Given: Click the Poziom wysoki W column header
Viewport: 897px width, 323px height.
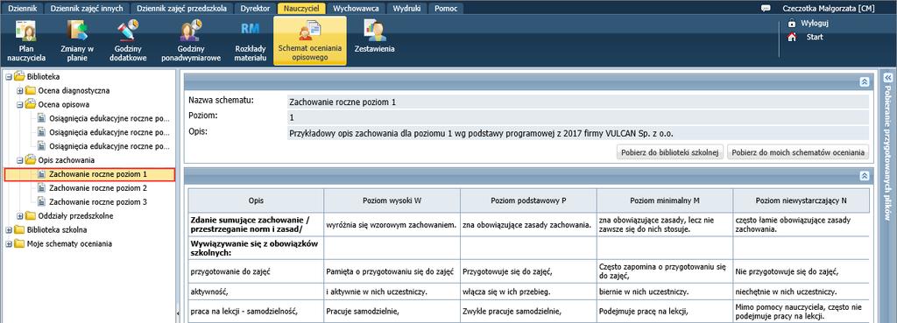Looking at the screenshot, I should click(392, 201).
